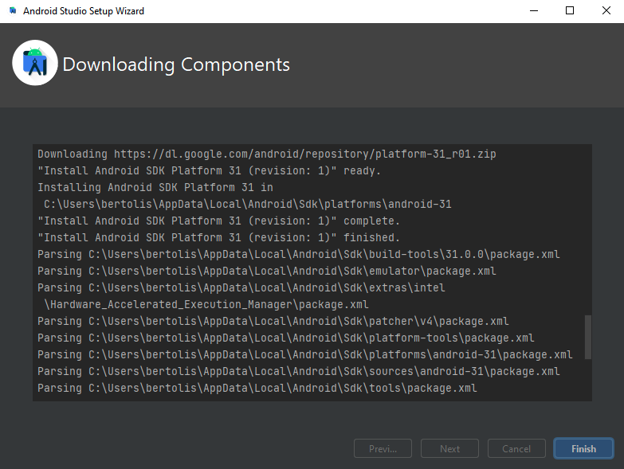This screenshot has height=469, width=624.
Task: Click the log output scrollbar thumb
Action: point(588,337)
